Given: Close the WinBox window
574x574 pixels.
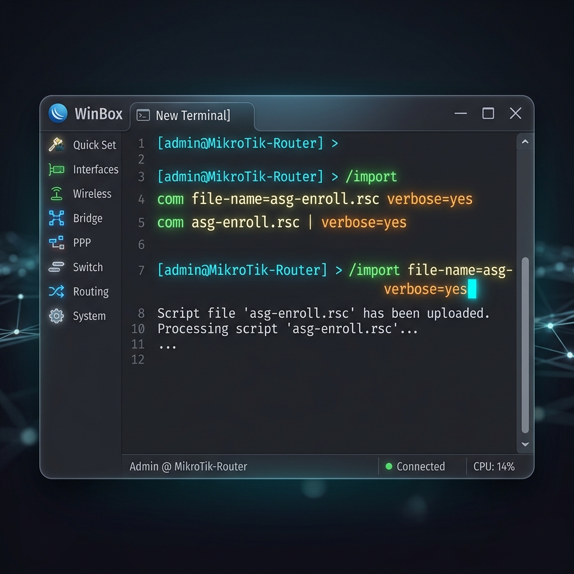Looking at the screenshot, I should coord(516,113).
